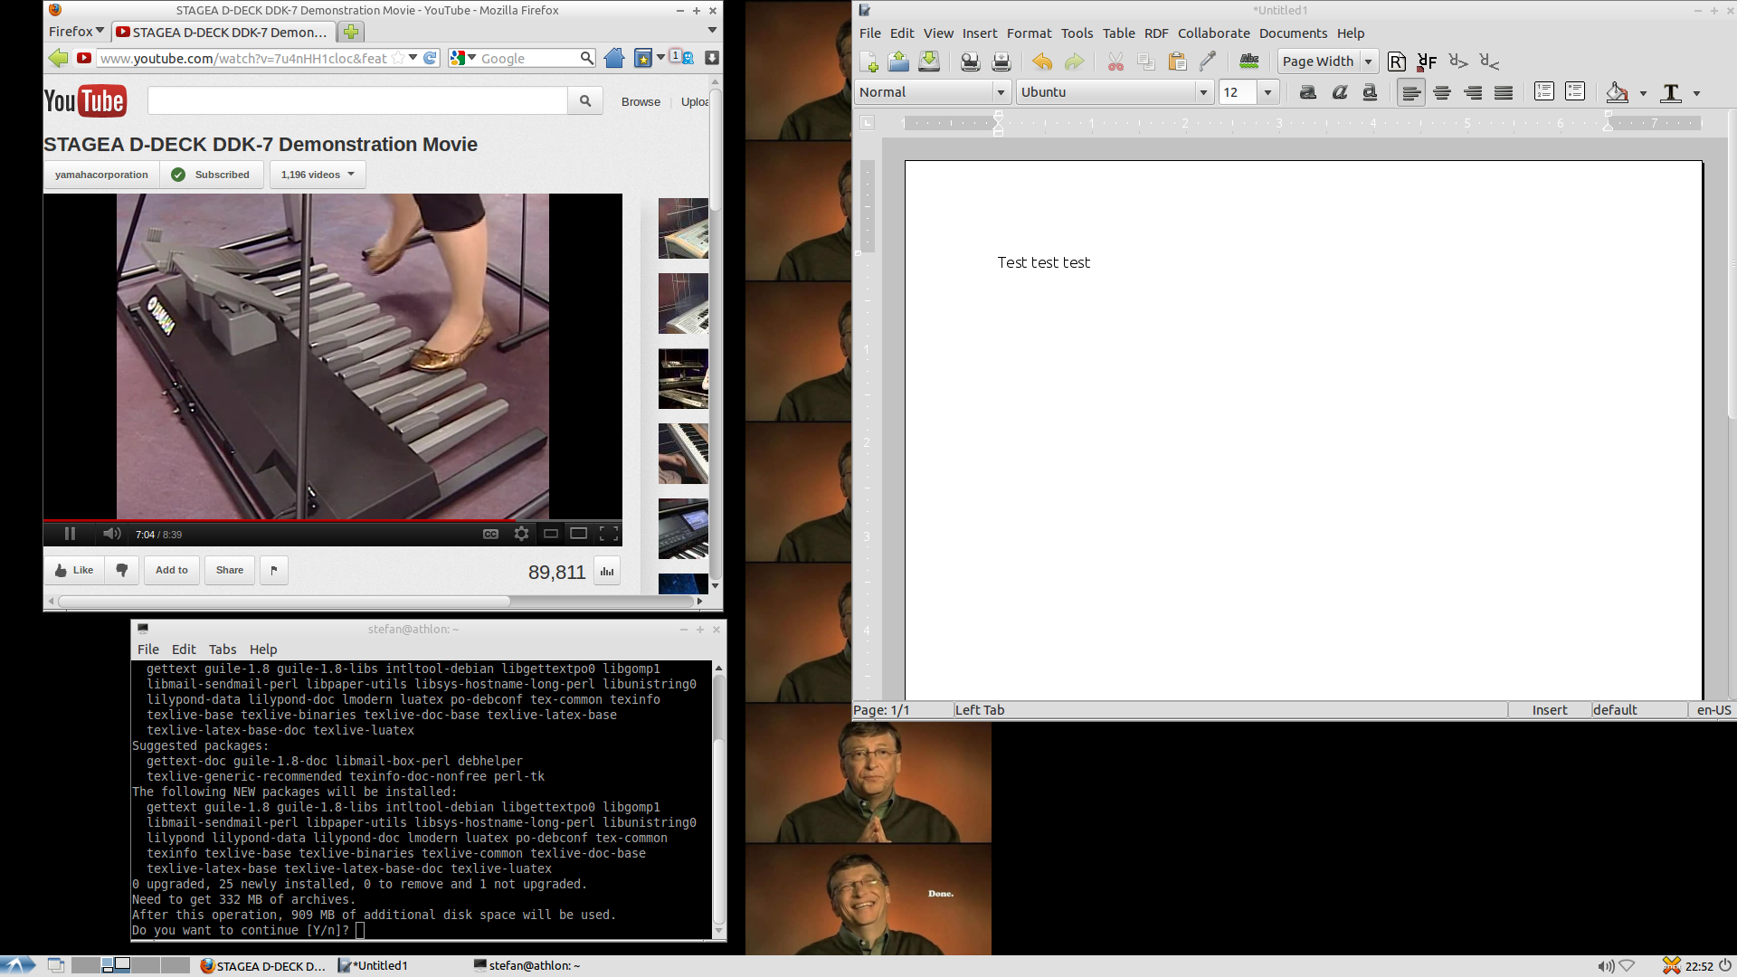Expand font color dropdown arrow
The width and height of the screenshot is (1737, 977).
click(1696, 93)
